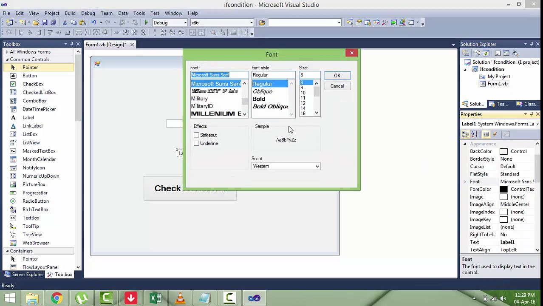Viewport: 543px width, 306px height.
Task: Collapse the Containers section in Toolbox
Action: pyautogui.click(x=7, y=251)
